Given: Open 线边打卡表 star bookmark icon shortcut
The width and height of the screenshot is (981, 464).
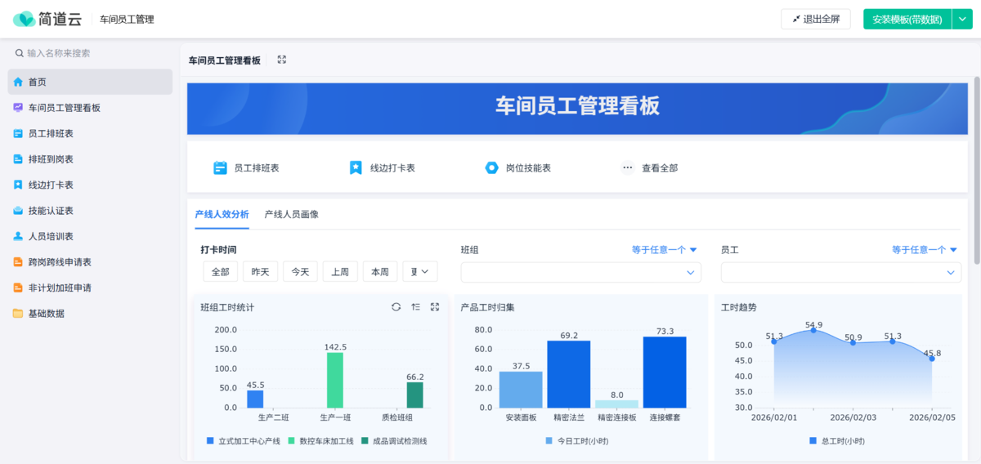Looking at the screenshot, I should [x=356, y=167].
